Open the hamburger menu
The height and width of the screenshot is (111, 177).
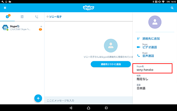[x=5, y=8]
